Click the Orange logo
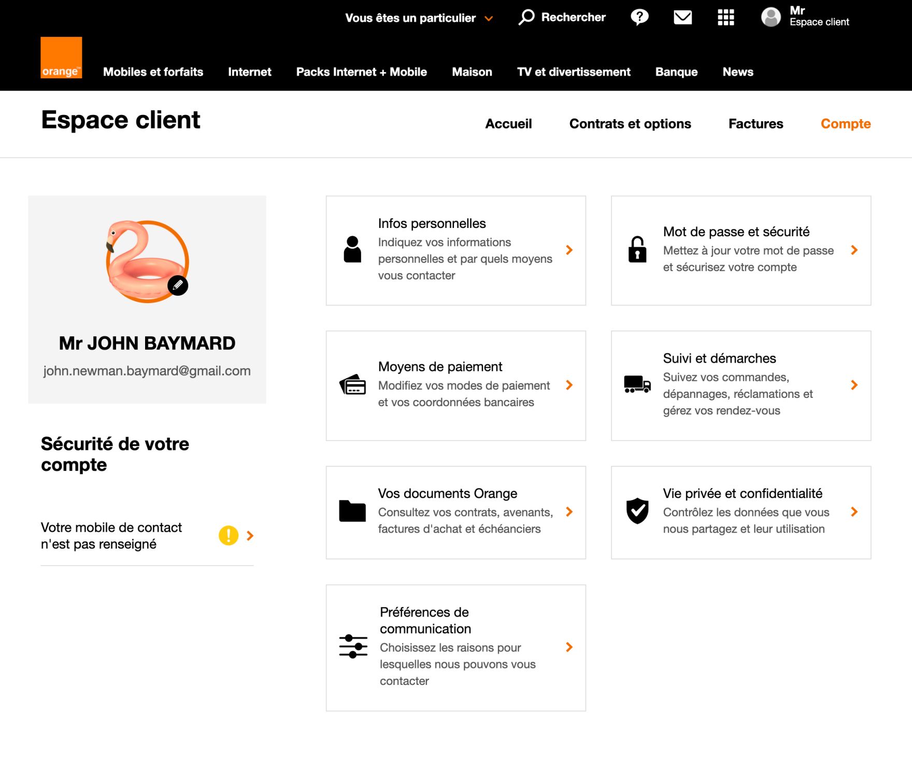Viewport: 912px width, 772px height. pyautogui.click(x=61, y=58)
